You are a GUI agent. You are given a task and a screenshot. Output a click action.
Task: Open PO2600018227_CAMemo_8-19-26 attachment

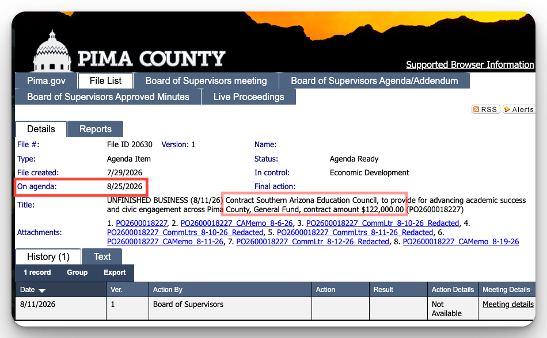tap(461, 241)
